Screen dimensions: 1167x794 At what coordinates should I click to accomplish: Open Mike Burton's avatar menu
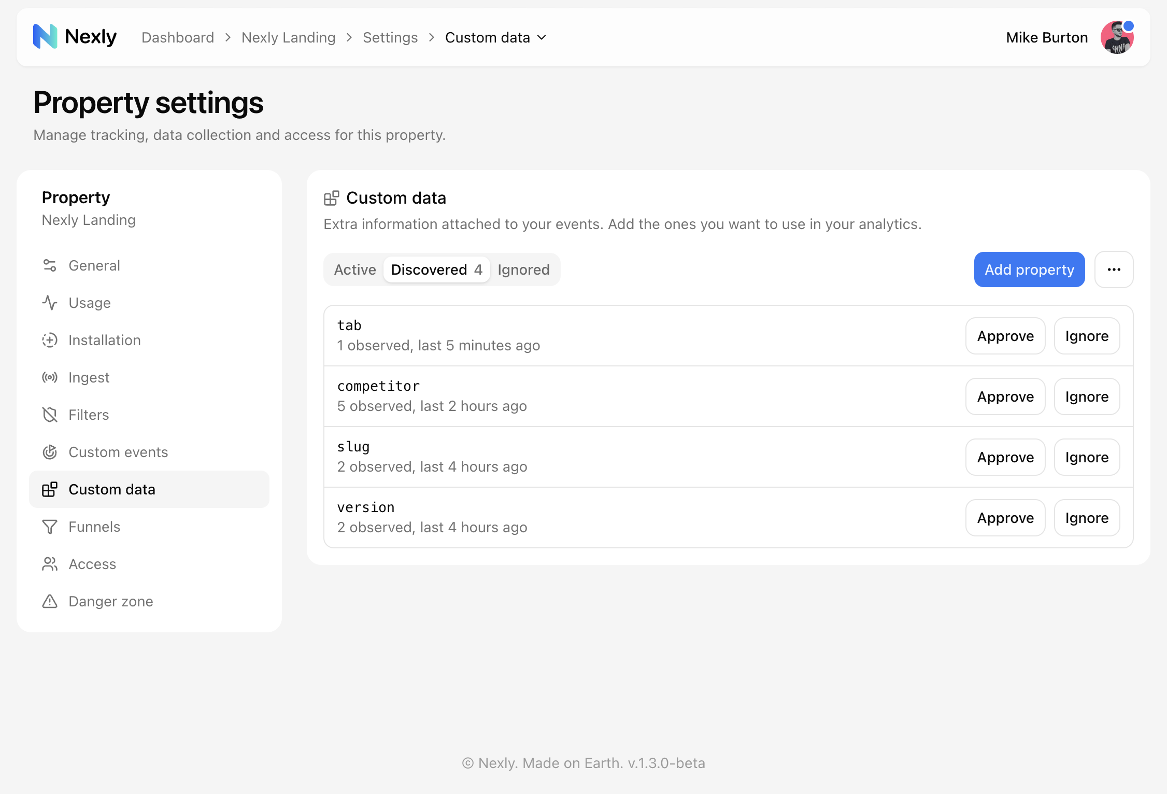point(1117,37)
